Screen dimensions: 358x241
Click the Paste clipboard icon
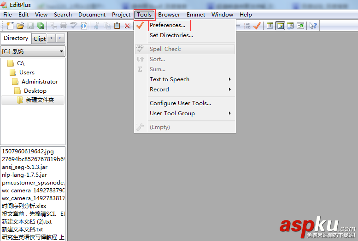pyautogui.click(x=117, y=26)
